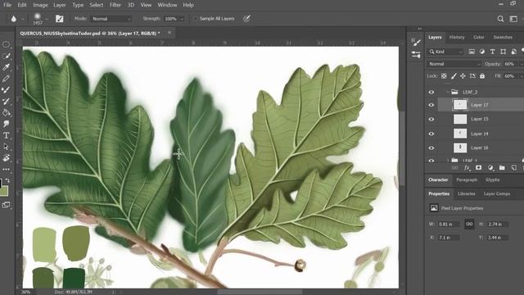Create new fill or adjustment layer icon

click(x=490, y=167)
